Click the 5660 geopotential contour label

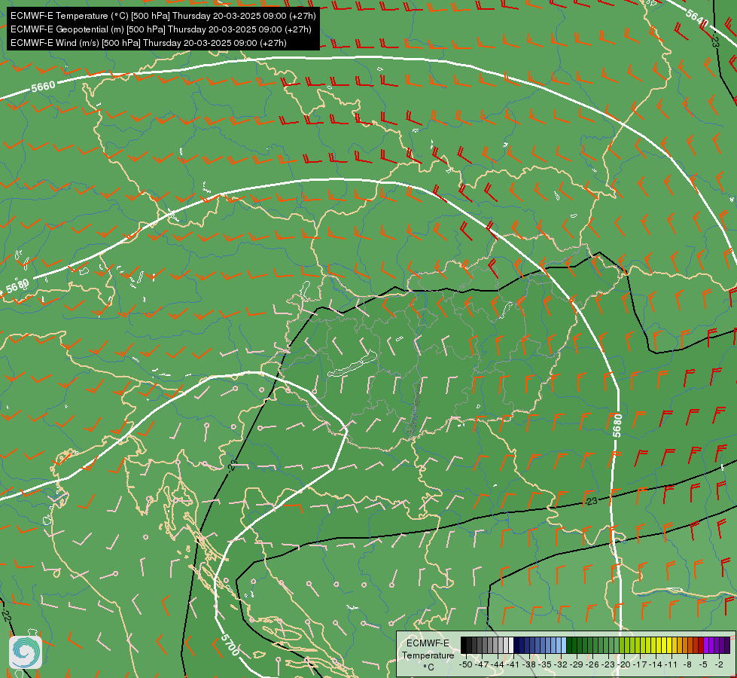pos(43,87)
